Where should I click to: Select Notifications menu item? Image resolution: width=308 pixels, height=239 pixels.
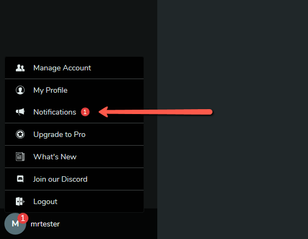[x=74, y=112]
